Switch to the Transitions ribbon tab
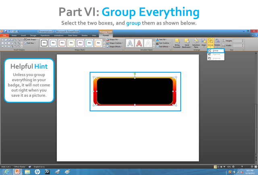This screenshot has width=258, height=175. (x=45, y=36)
